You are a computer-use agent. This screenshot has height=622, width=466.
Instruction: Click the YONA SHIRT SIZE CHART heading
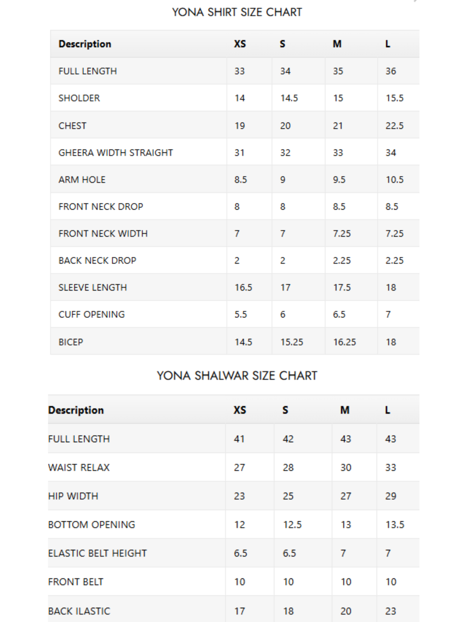pyautogui.click(x=237, y=12)
